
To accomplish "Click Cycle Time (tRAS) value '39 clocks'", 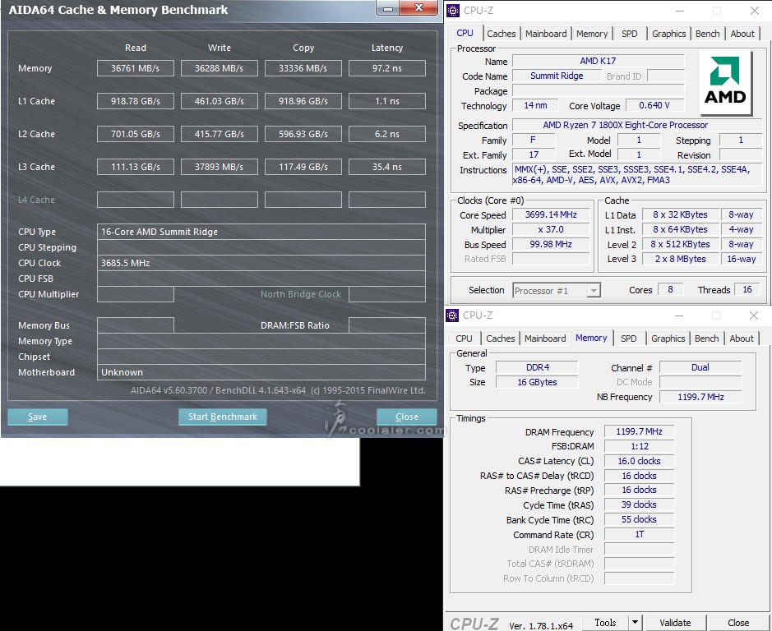I will tap(639, 504).
